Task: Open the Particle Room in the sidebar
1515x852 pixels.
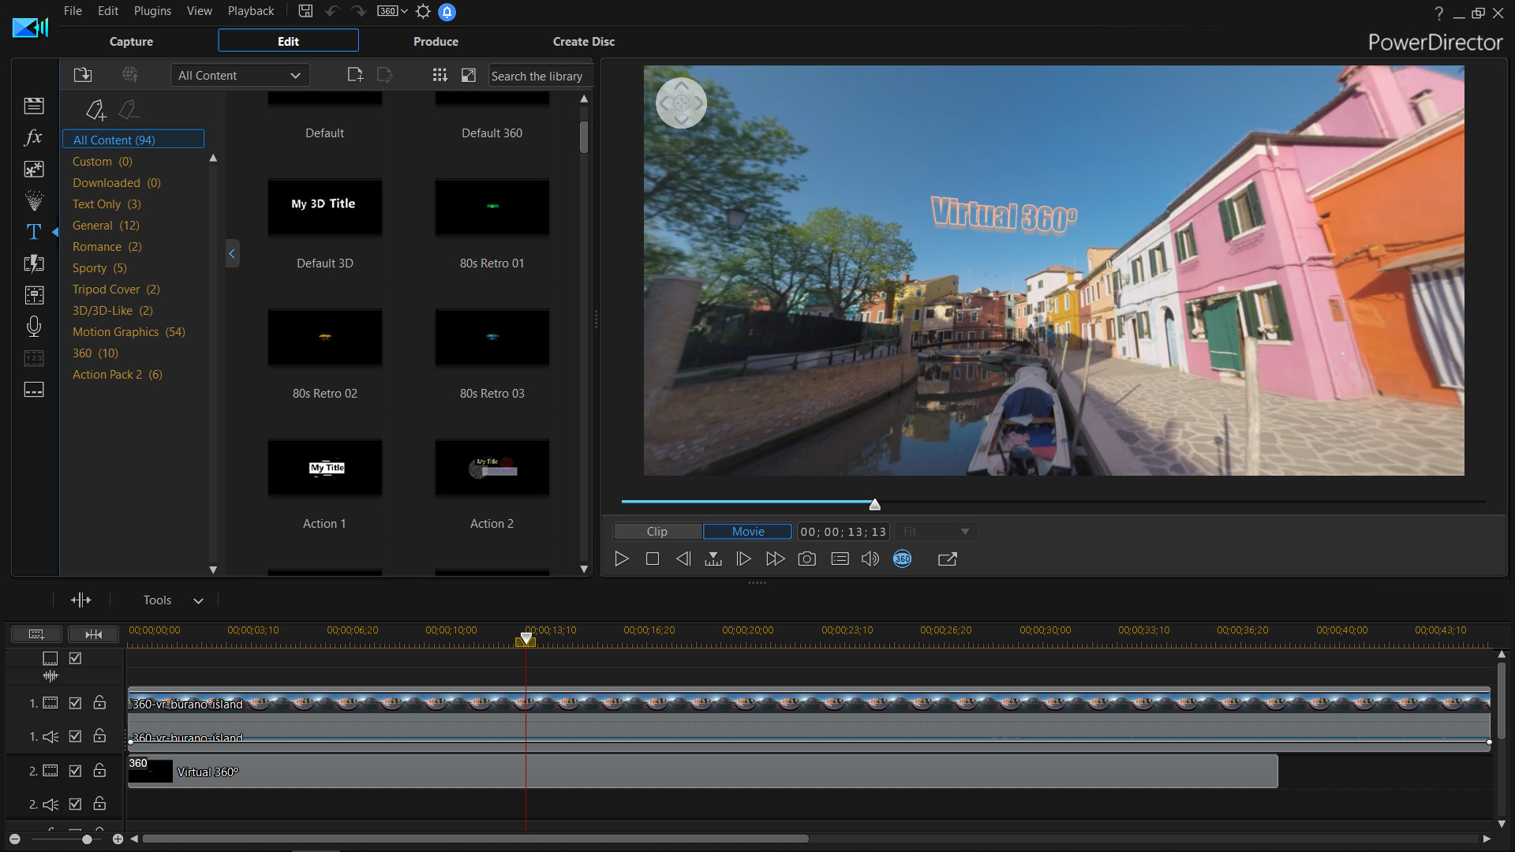Action: [34, 200]
